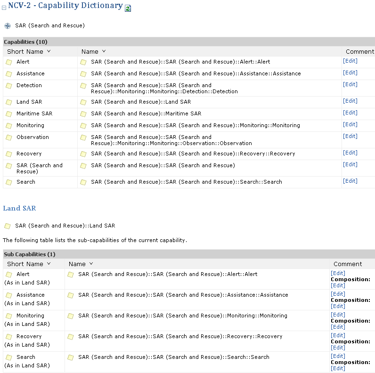Viewport: 375px width, 373px height.
Task: Click the folder icon next to Observation
Action: [9, 138]
